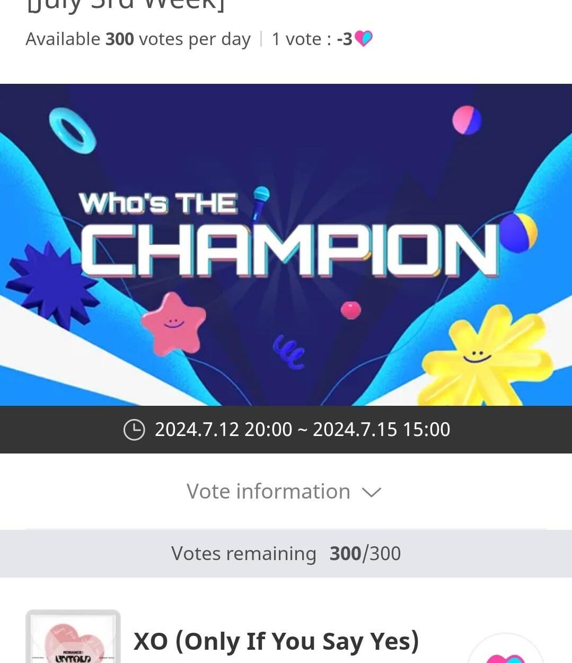Click the Who's THE CHAMPION banner
Viewport: 572px width, 663px height.
[x=286, y=244]
